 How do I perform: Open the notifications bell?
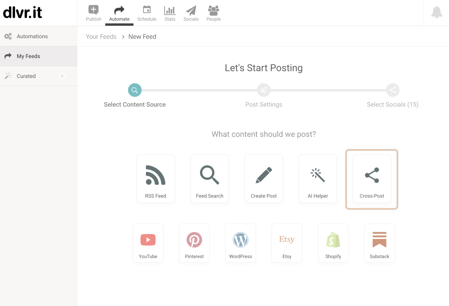[x=437, y=12]
